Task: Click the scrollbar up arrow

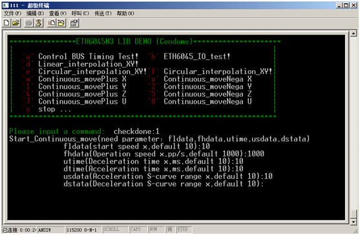Action: coord(354,34)
